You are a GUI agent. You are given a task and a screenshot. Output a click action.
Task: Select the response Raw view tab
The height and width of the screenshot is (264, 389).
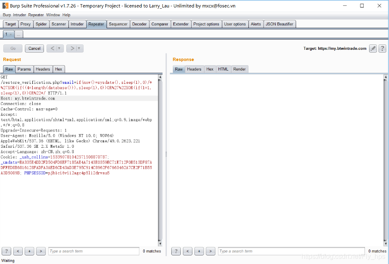click(179, 69)
